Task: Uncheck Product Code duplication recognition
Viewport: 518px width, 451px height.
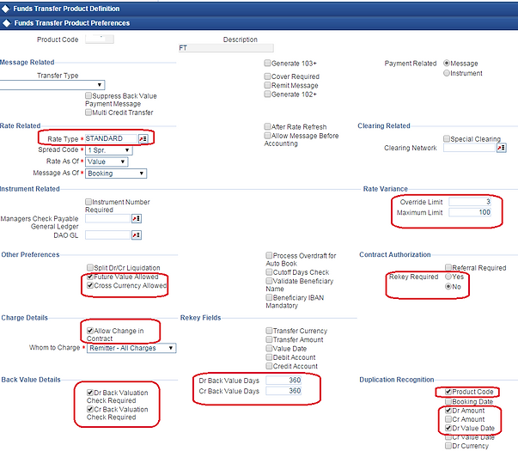Action: pyautogui.click(x=448, y=392)
